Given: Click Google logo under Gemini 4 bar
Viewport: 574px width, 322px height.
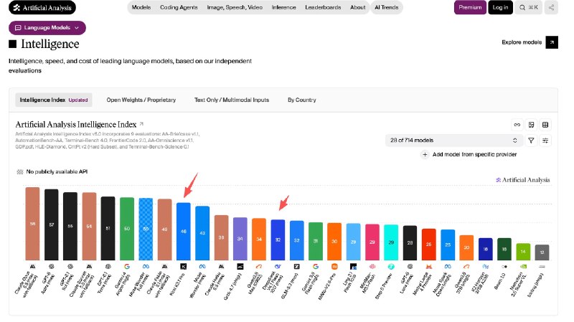Looking at the screenshot, I should [127, 266].
